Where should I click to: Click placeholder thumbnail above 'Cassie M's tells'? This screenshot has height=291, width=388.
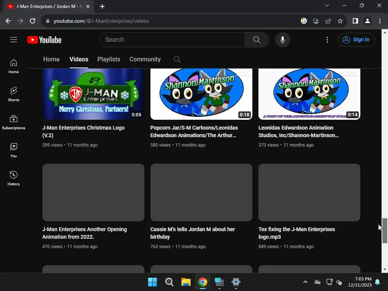coord(201,192)
